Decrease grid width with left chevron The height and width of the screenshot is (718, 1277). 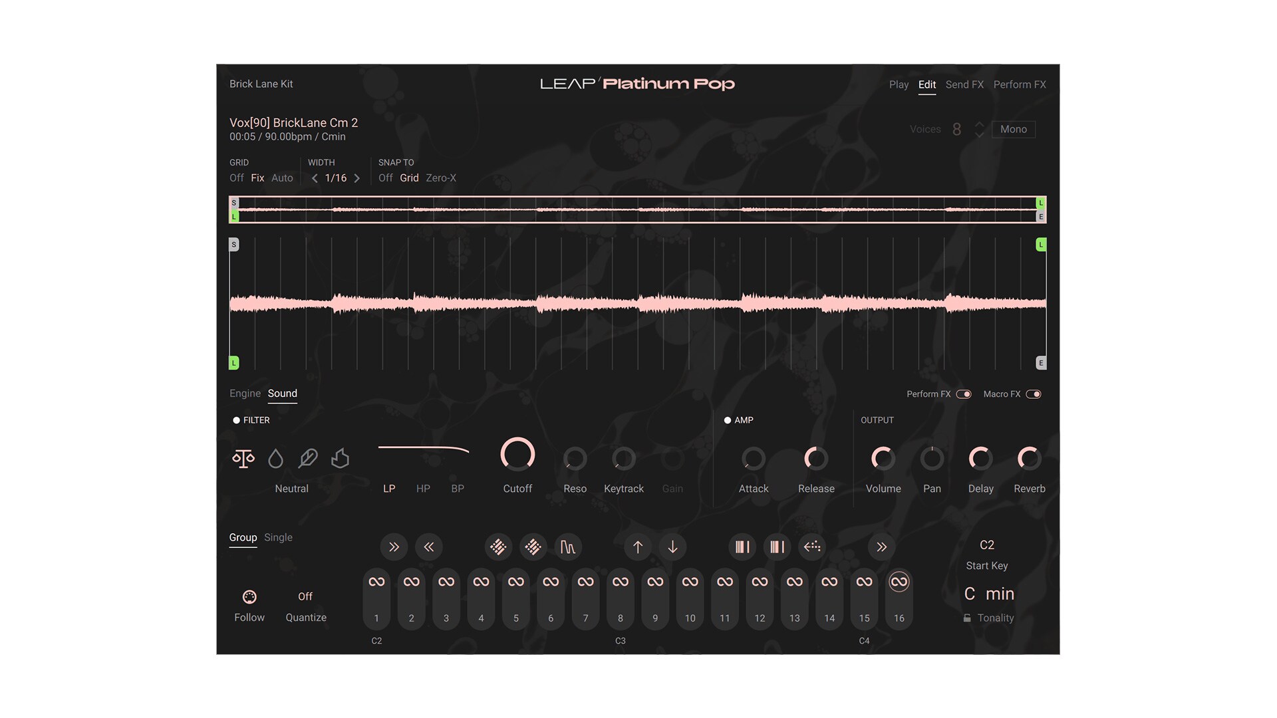(x=315, y=178)
